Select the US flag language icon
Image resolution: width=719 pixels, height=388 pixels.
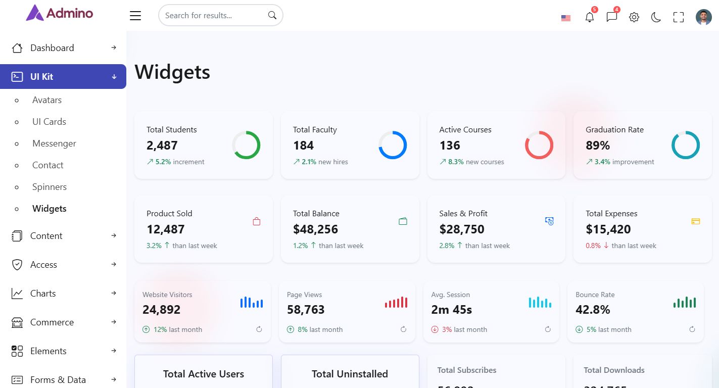pos(566,18)
